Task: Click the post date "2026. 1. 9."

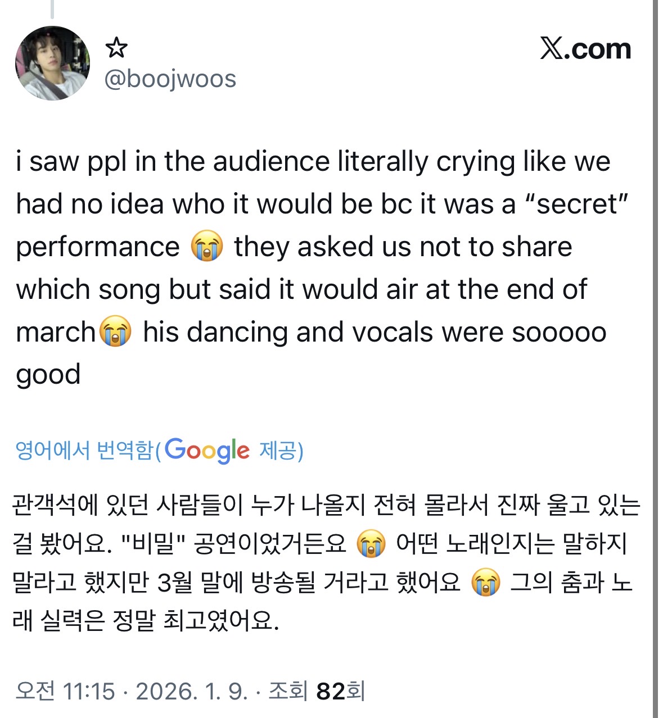Action: point(192,691)
